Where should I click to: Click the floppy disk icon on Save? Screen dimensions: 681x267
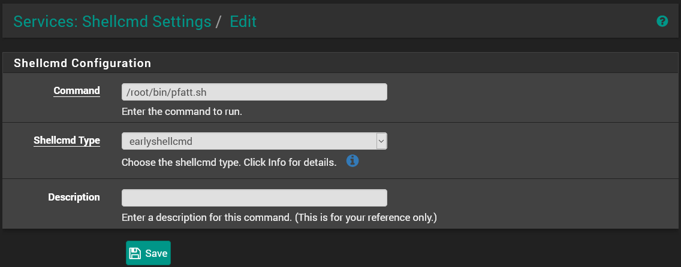[135, 253]
